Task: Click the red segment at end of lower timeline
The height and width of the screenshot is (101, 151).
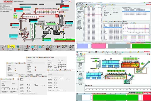Action: [147, 97]
